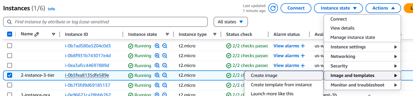Zoom out icon for instance i-0b7ad580a5204c0d3
This screenshot has width=413, height=96.
point(165,46)
